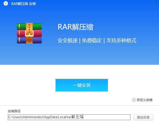The width and height of the screenshot is (159, 123).
Task: Click the white cube logo in title bar
Action: point(6,3)
